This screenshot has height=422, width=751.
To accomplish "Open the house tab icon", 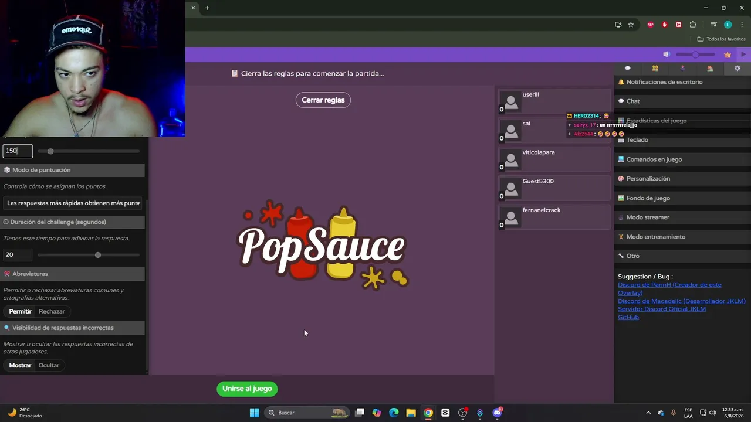I will pos(710,69).
